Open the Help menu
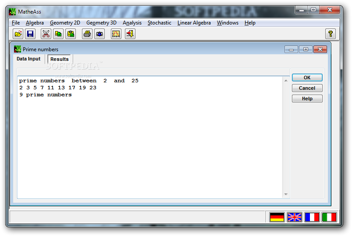The image size is (352, 236). click(250, 23)
